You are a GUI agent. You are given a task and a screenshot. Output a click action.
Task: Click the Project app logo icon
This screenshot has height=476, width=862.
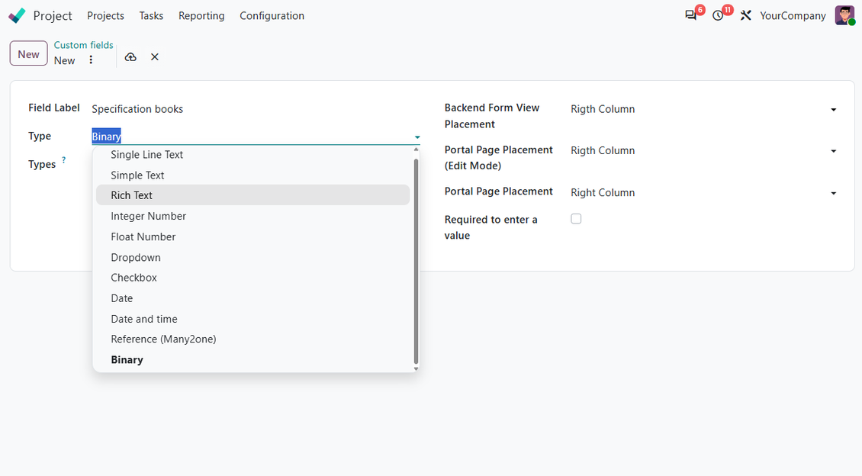(x=17, y=15)
